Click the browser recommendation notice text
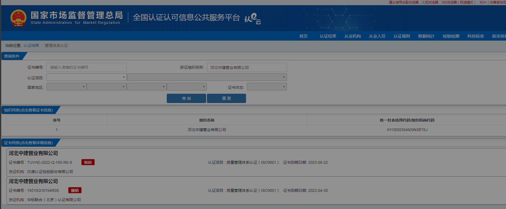Screen dimensions: 506x209 [447, 2]
